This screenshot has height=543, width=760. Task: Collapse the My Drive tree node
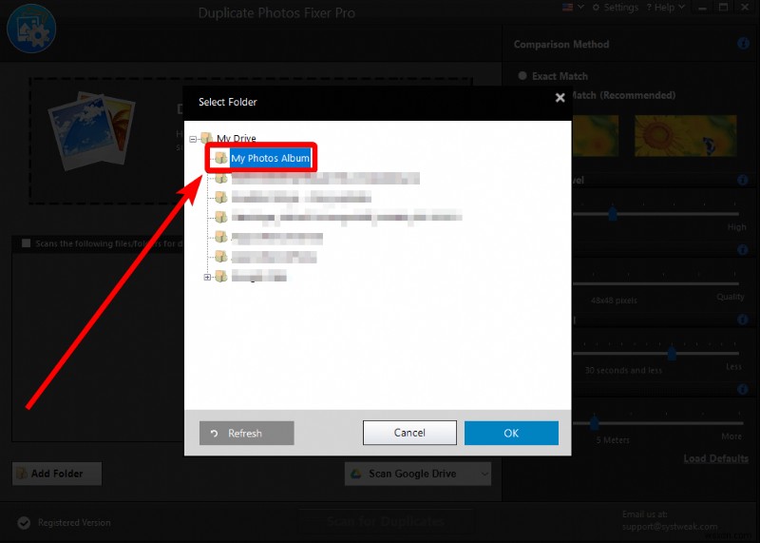point(193,139)
